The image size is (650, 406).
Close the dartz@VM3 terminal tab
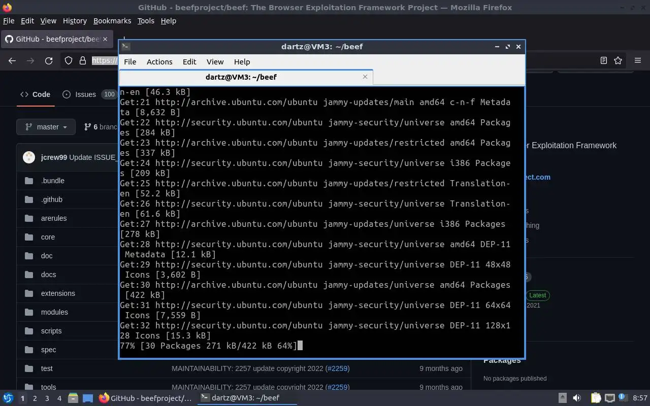point(365,77)
